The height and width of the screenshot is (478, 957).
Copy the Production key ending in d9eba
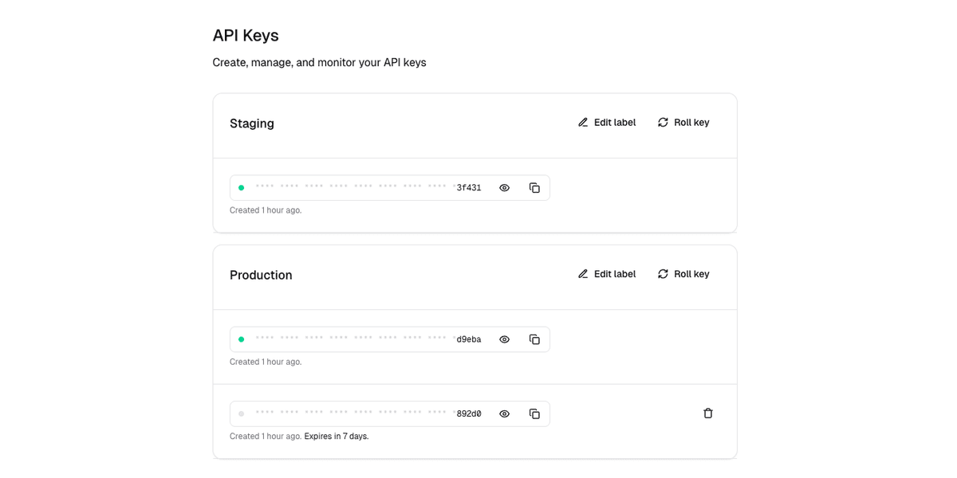tap(534, 339)
